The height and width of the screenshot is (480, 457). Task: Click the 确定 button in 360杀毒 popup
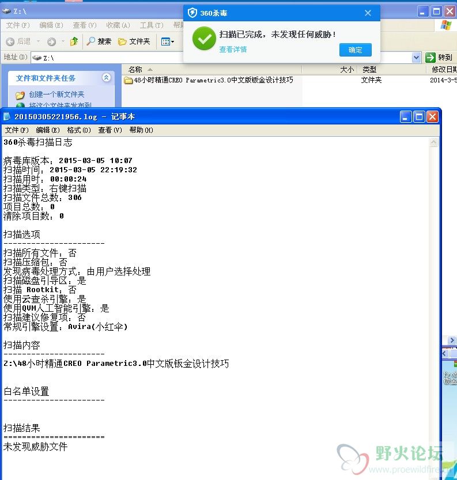355,50
